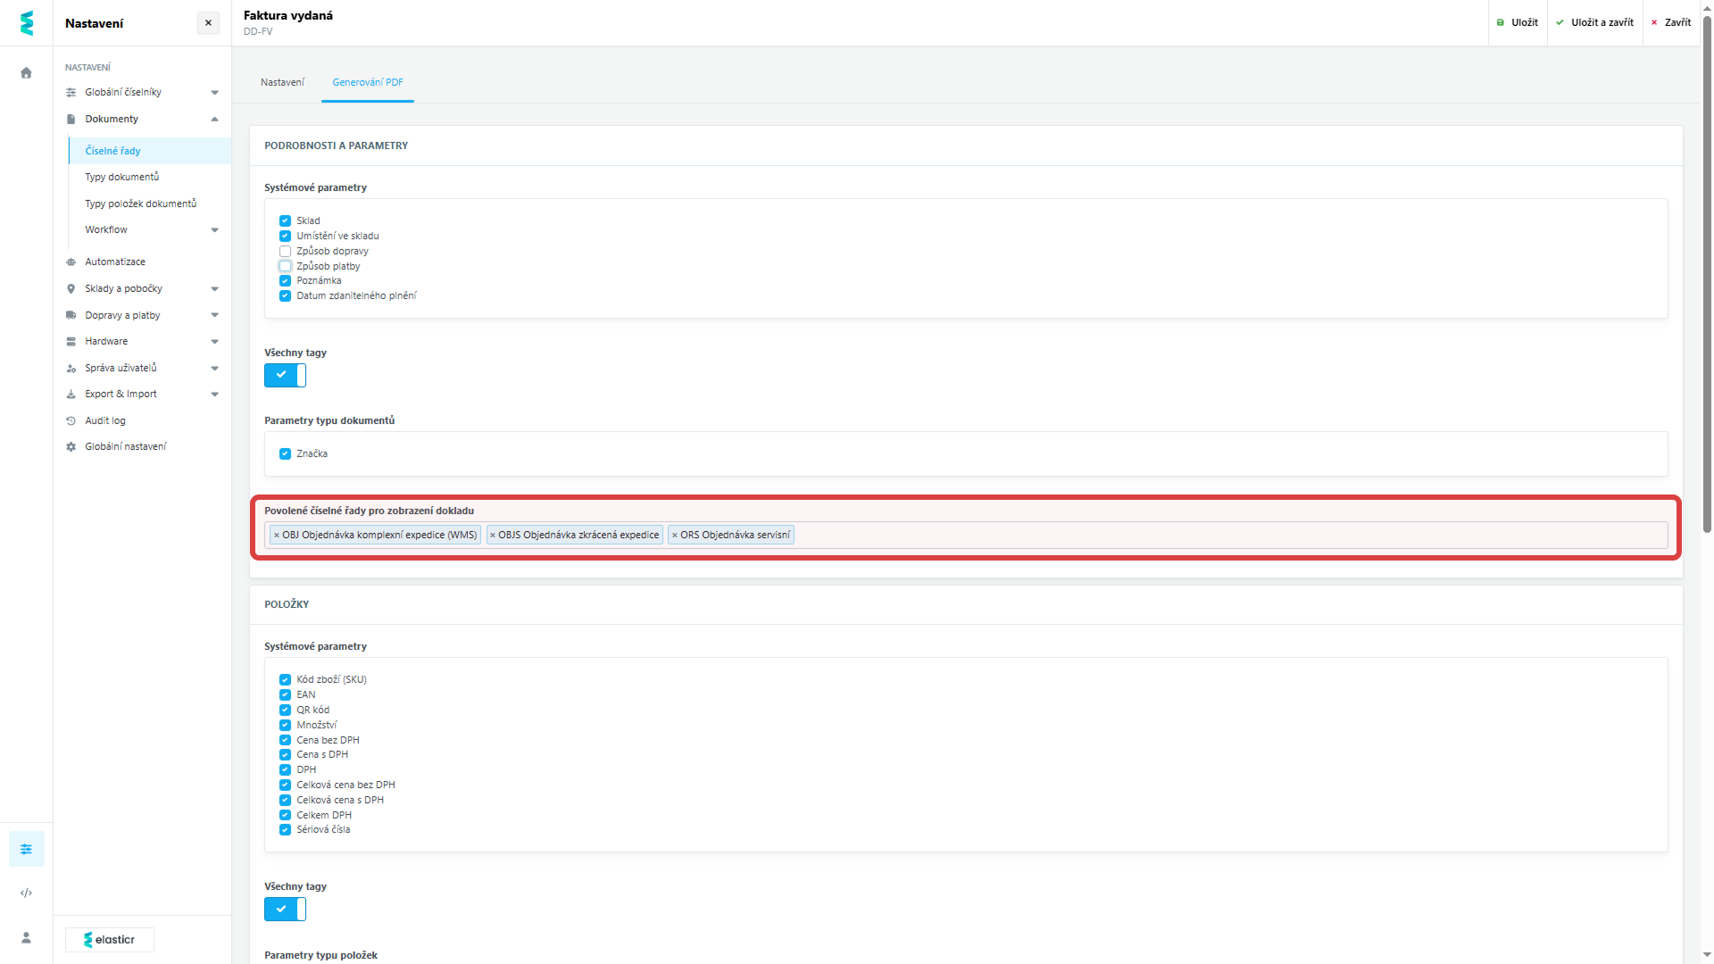Viewport: 1714px width, 964px height.
Task: Click the Sklady a pobočky pin icon
Action: point(71,288)
